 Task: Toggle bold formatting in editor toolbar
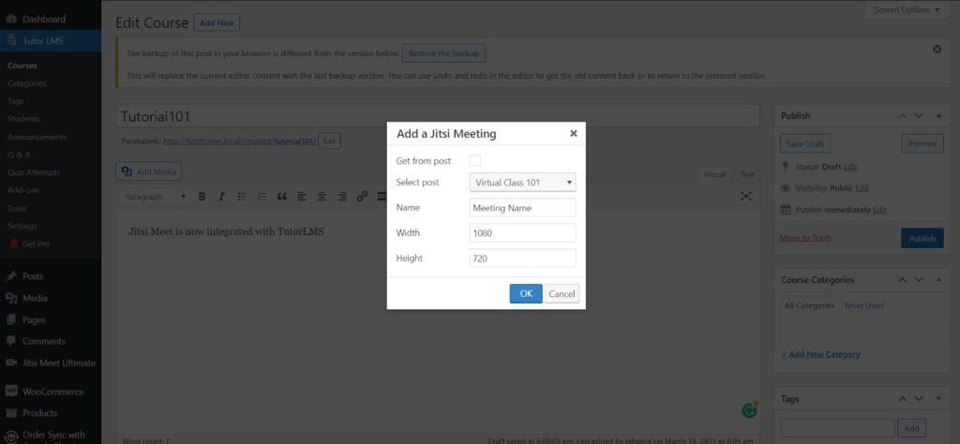point(202,197)
